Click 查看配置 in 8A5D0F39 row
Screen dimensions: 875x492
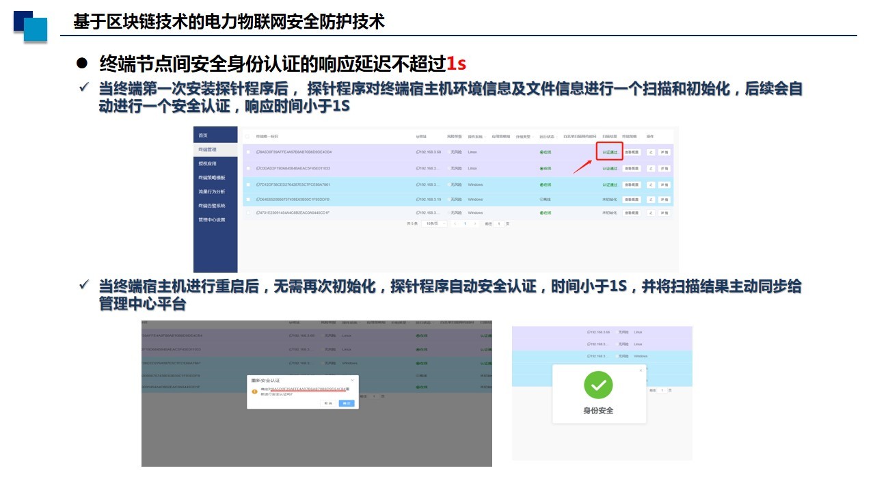632,152
